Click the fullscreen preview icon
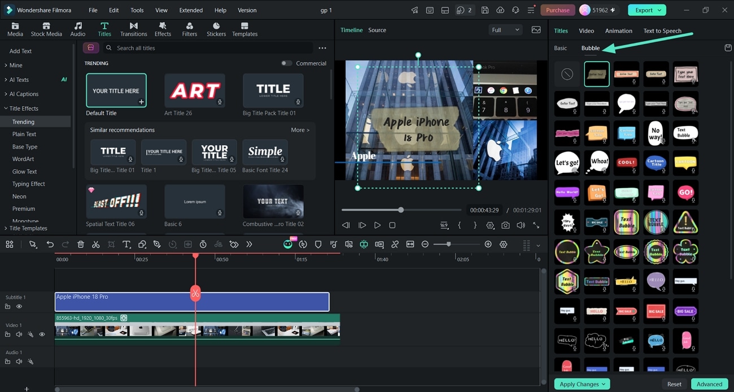 pos(536,225)
